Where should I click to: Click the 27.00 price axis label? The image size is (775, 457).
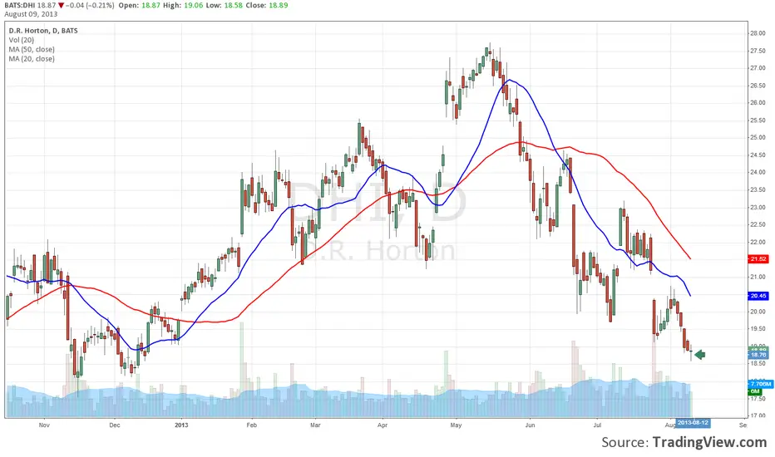[758, 68]
